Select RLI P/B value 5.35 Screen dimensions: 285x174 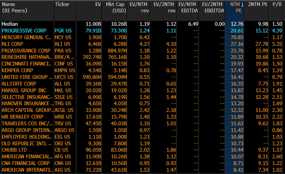coord(277,44)
